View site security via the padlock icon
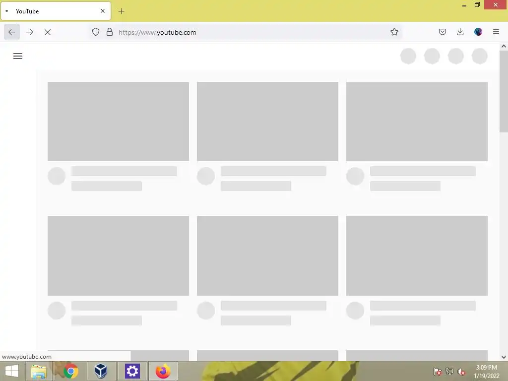The image size is (508, 381). (x=110, y=32)
